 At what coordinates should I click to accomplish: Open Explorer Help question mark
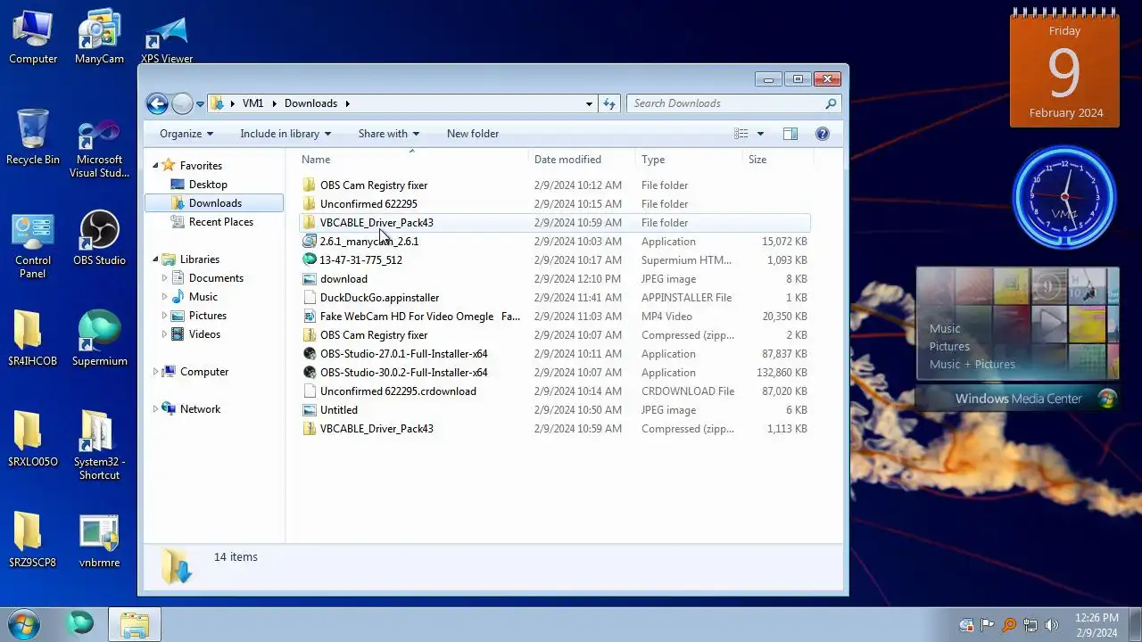pos(823,134)
